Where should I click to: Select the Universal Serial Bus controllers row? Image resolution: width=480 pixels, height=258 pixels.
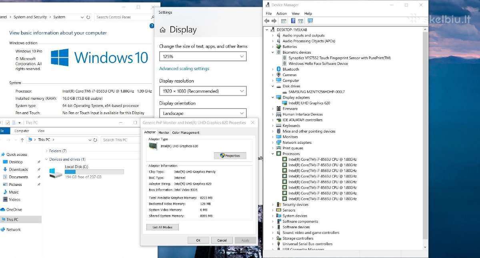pos(307,244)
